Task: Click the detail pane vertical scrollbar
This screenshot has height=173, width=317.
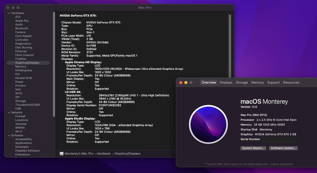Action: (x=230, y=45)
